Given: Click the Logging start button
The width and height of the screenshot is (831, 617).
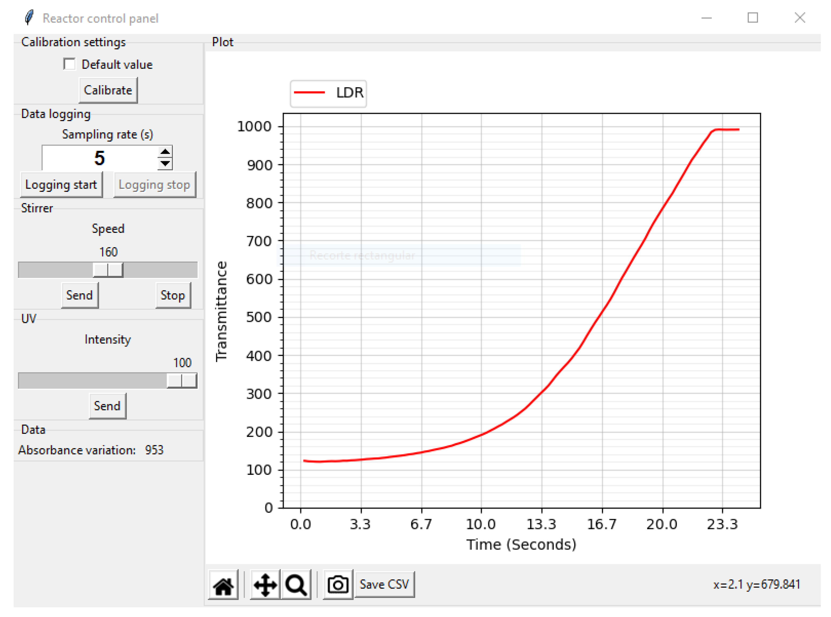Looking at the screenshot, I should click(61, 185).
